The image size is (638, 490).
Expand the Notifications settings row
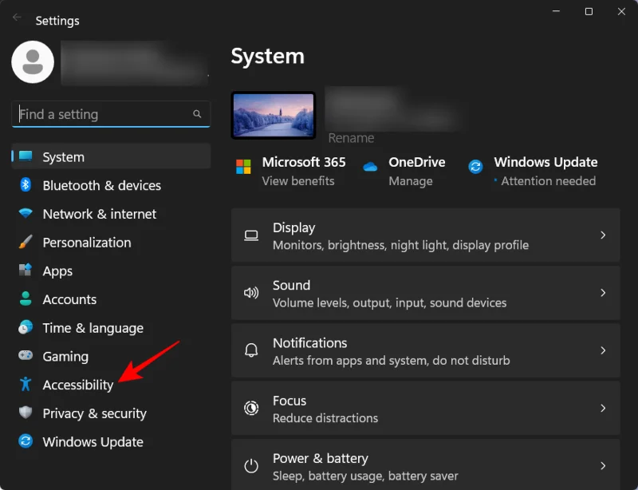(x=426, y=351)
